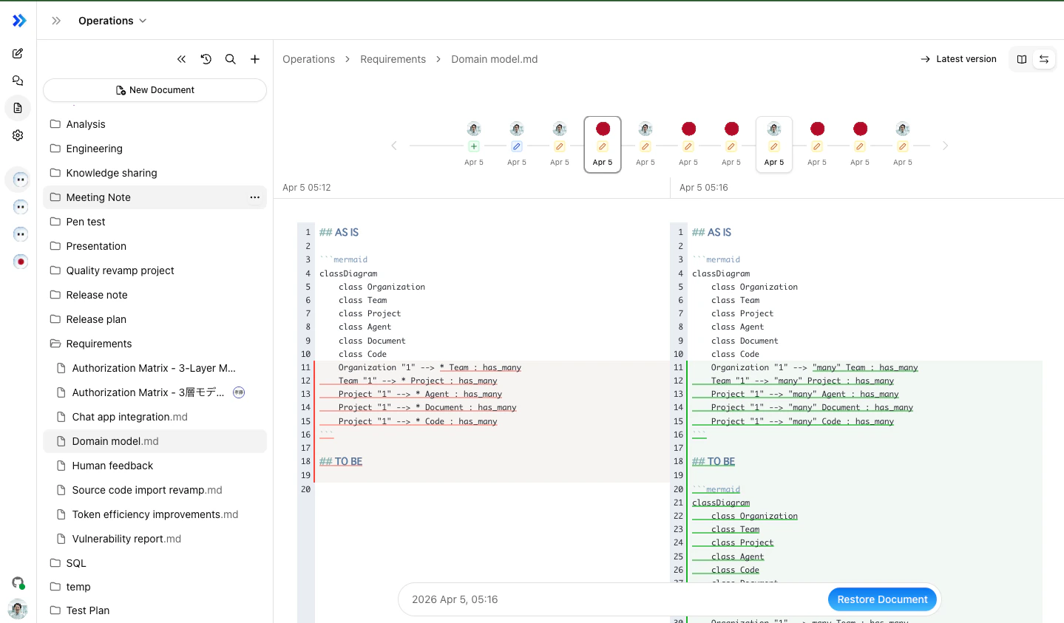Open the compose new note icon in left rail
Viewport: 1064px width, 623px height.
pyautogui.click(x=18, y=53)
